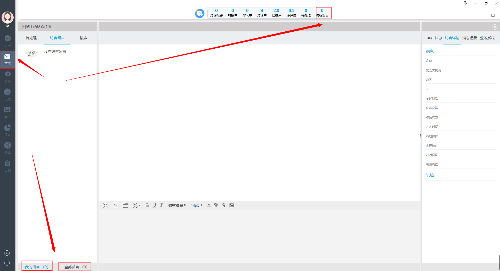Click the 落地页面 field row
This screenshot has height=271, width=500.
(x=461, y=136)
